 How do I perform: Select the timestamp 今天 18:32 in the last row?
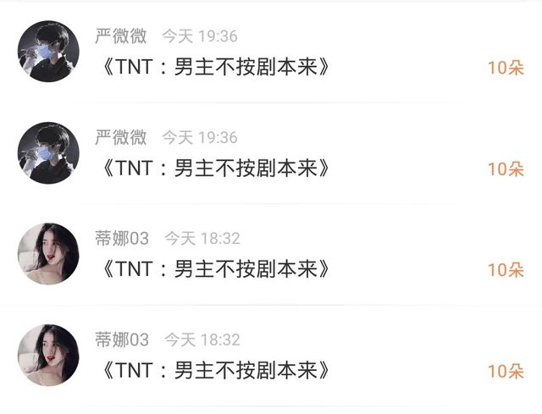coord(202,339)
